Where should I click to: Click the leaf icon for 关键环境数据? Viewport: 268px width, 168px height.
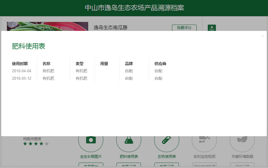pos(242,140)
